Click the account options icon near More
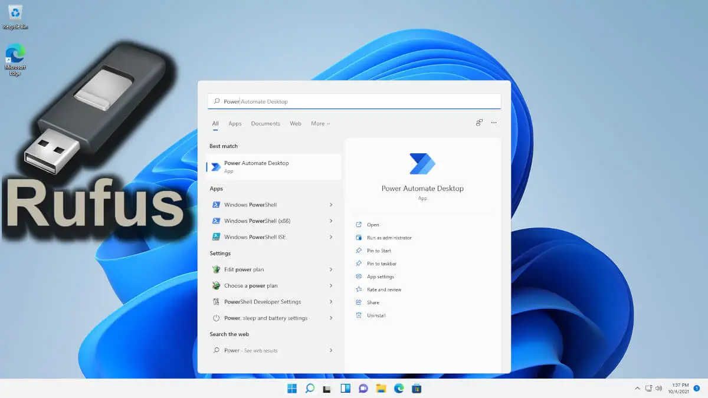The height and width of the screenshot is (398, 708). (479, 122)
